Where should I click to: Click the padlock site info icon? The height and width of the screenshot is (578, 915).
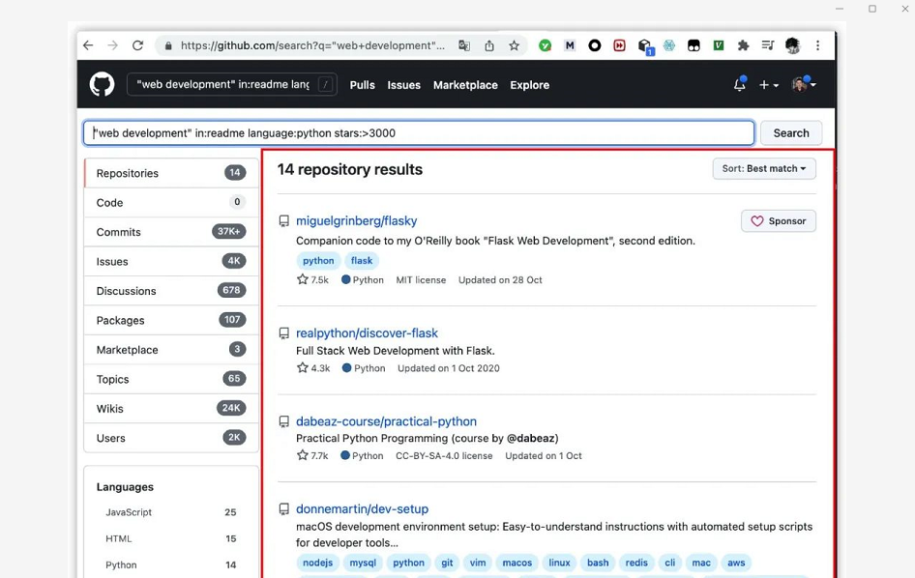168,46
